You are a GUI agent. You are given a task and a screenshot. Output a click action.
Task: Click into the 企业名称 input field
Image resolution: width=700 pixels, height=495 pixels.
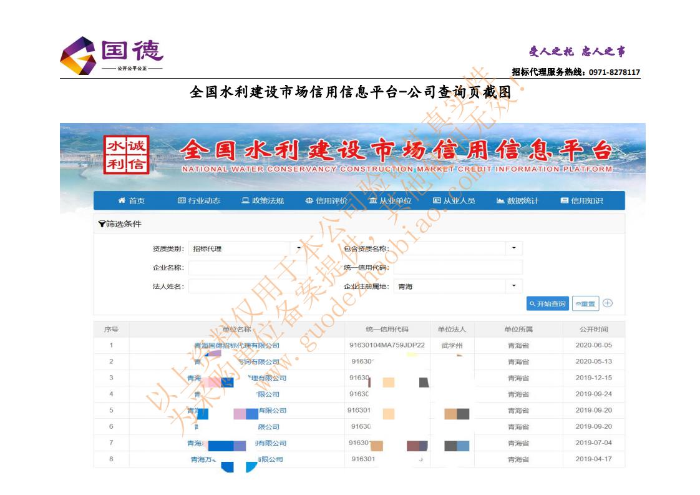[x=247, y=268]
